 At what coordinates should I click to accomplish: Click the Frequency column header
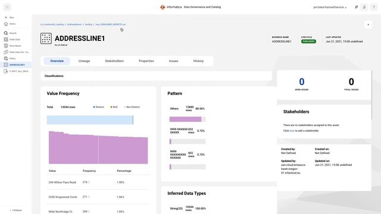89,171
